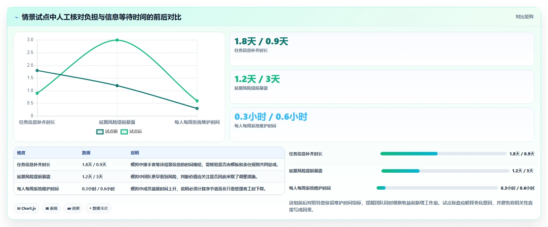Click the diamond icon in the 数据卡片 chip
This screenshot has width=548, height=227.
point(91,208)
